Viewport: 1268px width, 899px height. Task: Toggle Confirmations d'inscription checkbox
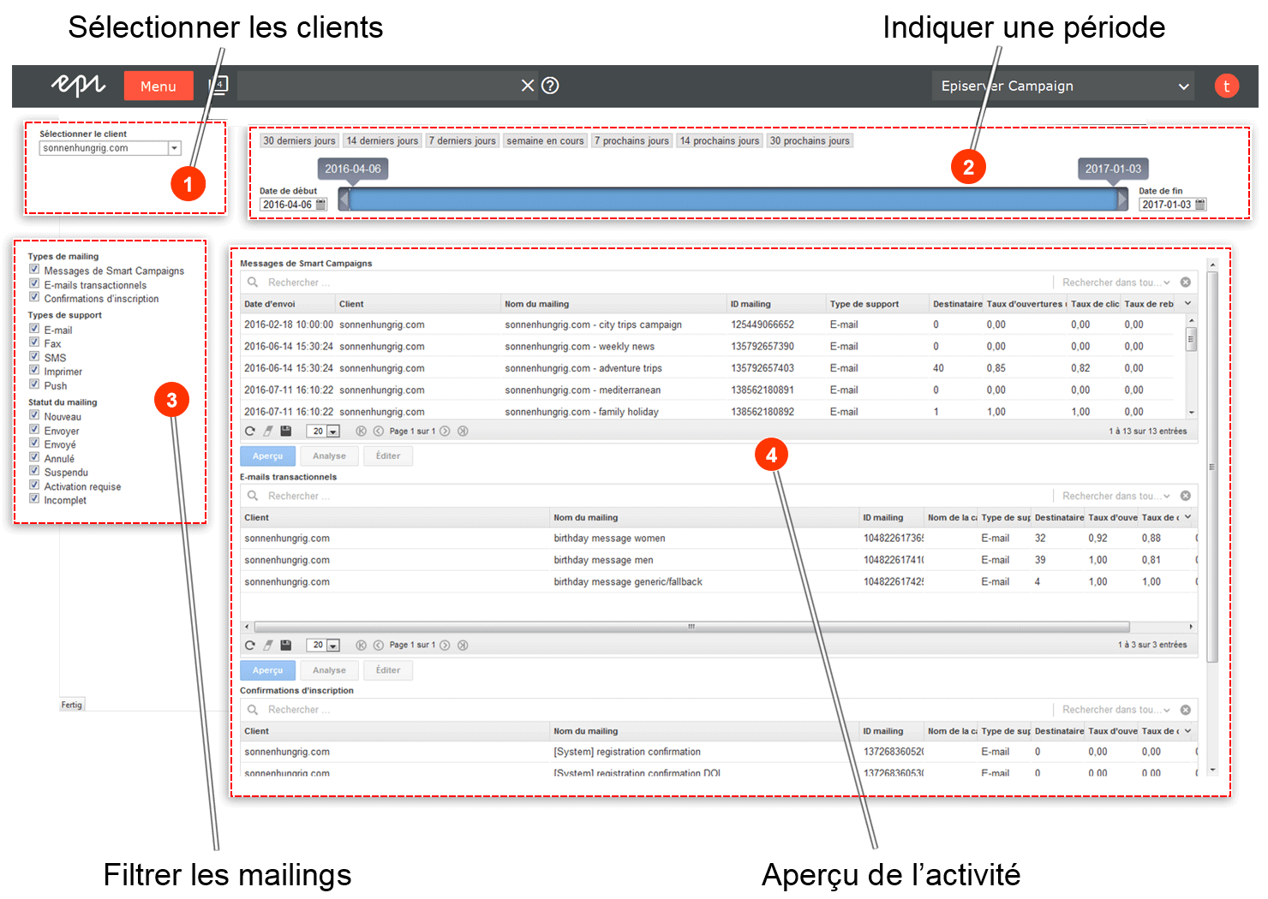(34, 297)
